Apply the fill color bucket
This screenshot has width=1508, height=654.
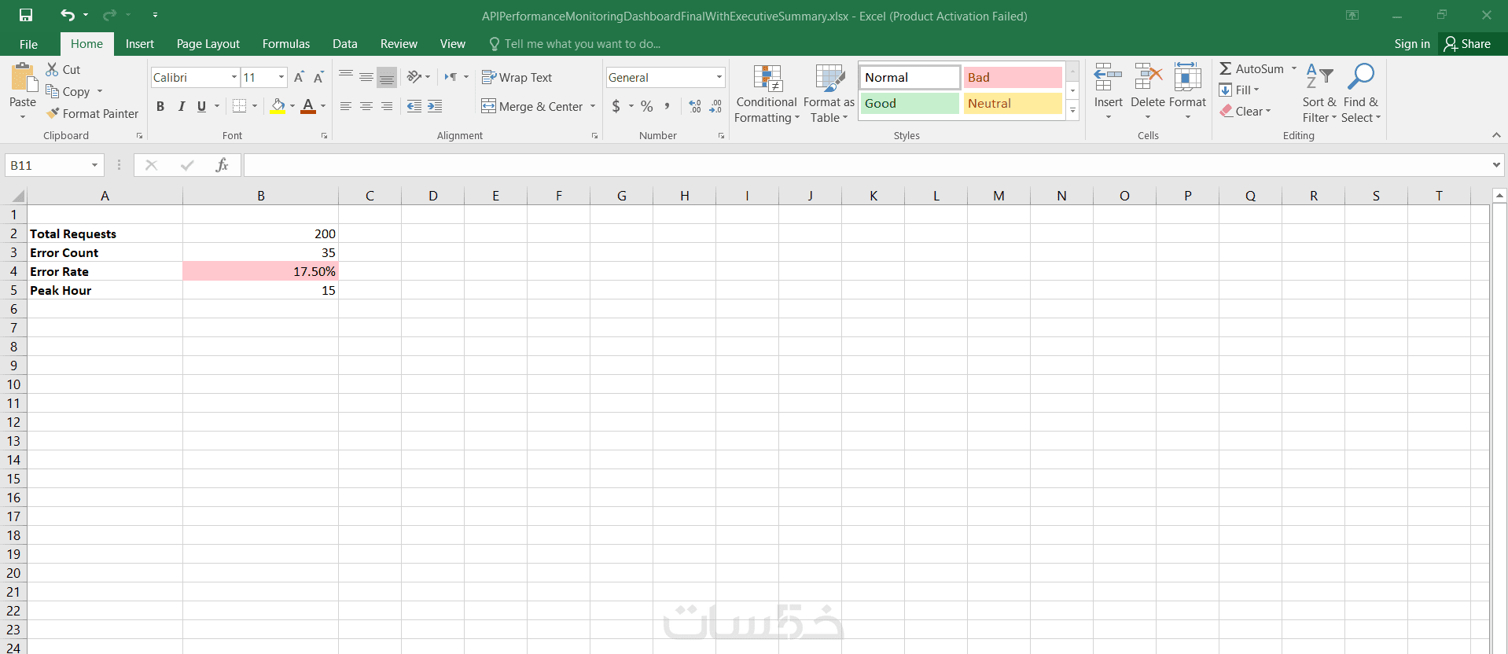278,106
